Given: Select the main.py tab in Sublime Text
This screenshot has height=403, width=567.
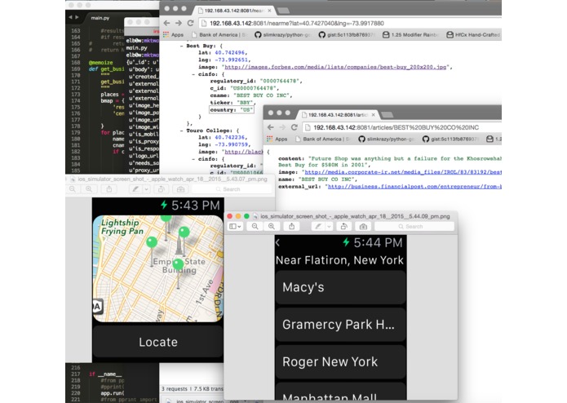Looking at the screenshot, I should 100,18.
